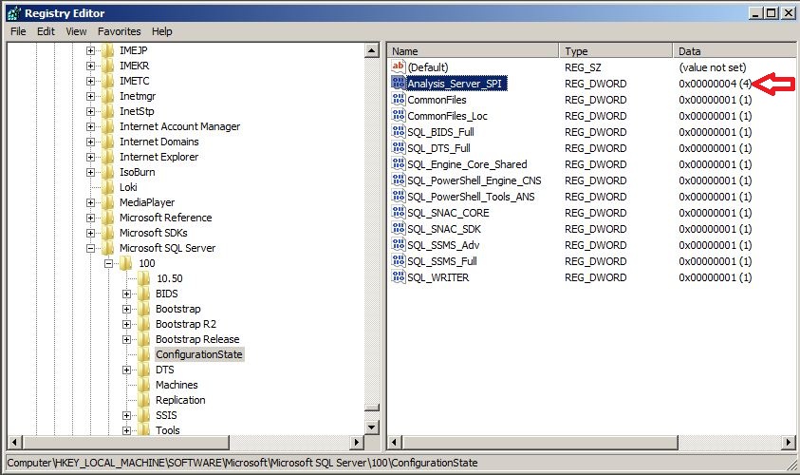Click the Data column header
This screenshot has height=475, width=800.
click(735, 51)
